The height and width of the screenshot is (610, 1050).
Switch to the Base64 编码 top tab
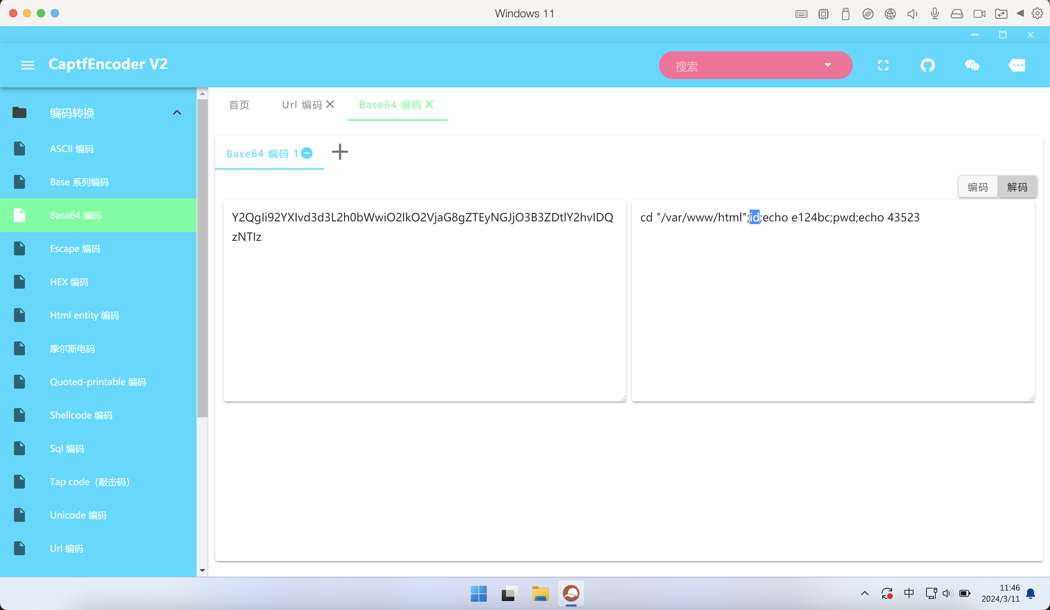(x=390, y=104)
